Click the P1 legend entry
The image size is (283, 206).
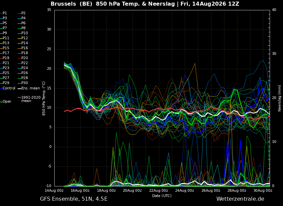tap(3, 13)
